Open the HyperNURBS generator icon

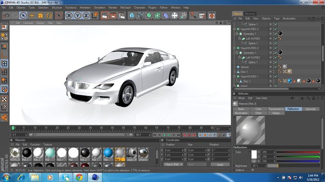click(x=149, y=15)
